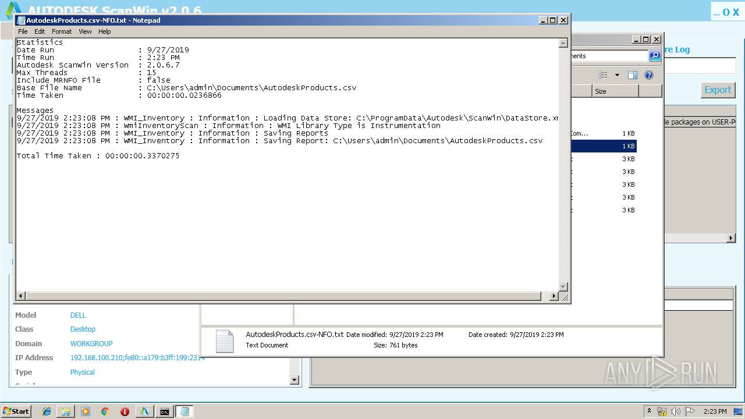The height and width of the screenshot is (419, 745).
Task: Launch Internet Explorer from taskbar
Action: click(47, 411)
